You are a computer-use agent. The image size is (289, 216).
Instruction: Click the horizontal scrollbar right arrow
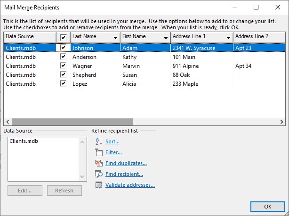click(281, 122)
